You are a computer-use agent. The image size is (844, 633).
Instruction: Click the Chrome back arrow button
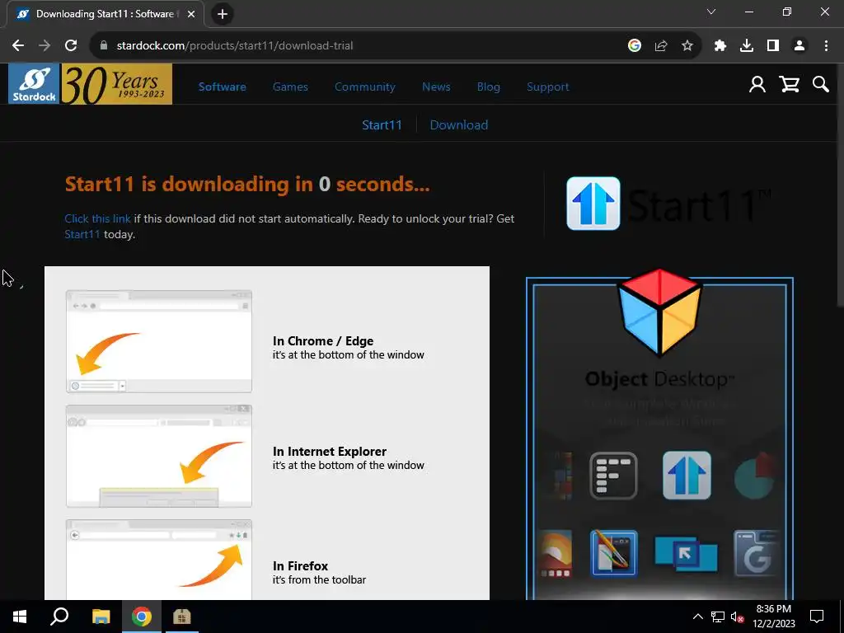[18, 46]
